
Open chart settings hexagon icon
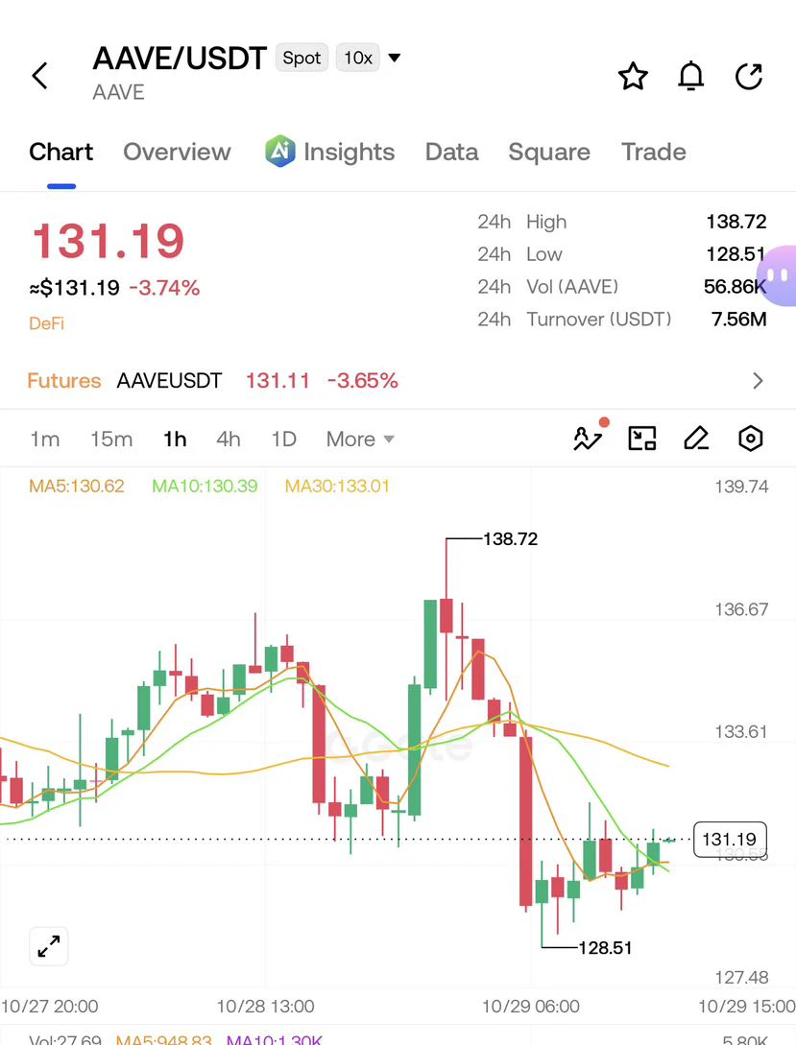750,439
